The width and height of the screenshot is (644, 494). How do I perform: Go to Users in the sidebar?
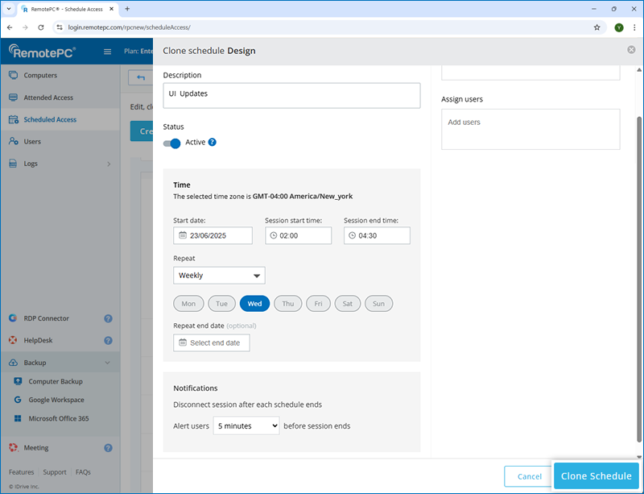[x=32, y=141]
